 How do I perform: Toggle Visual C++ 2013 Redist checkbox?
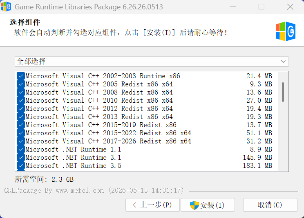pos(21,117)
